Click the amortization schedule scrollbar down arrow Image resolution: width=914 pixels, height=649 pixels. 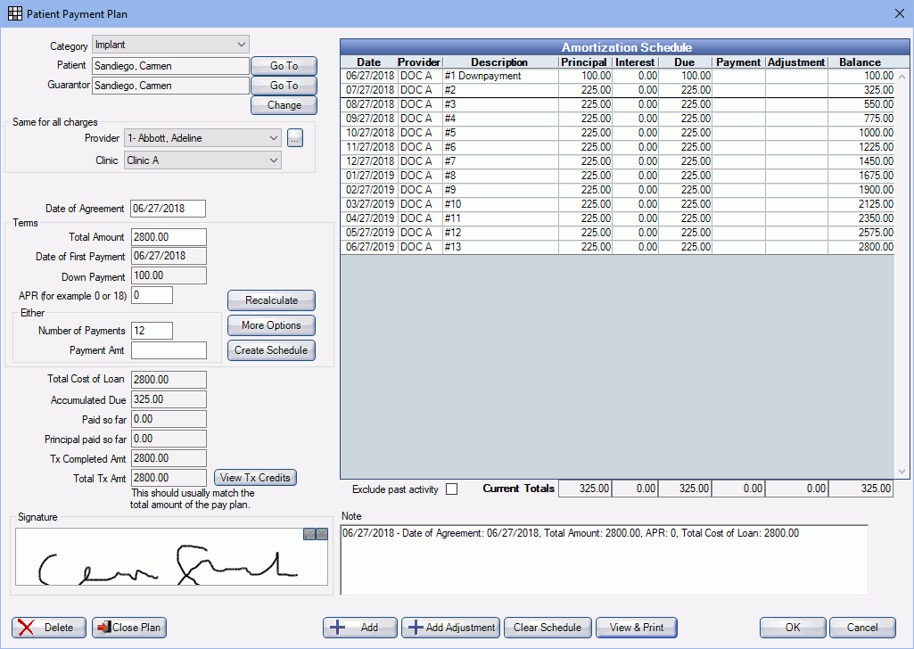point(902,472)
